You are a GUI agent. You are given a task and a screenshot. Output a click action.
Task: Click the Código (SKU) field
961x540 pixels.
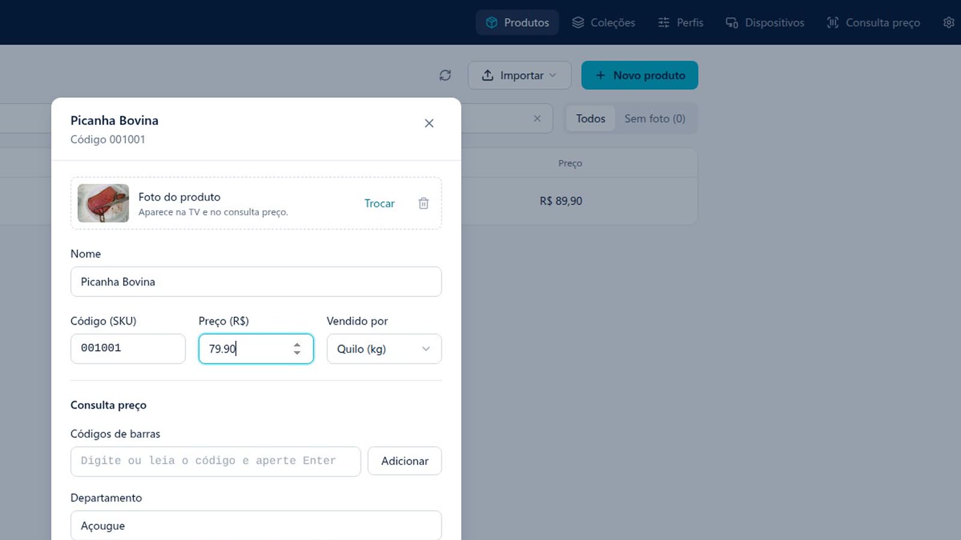coord(128,349)
